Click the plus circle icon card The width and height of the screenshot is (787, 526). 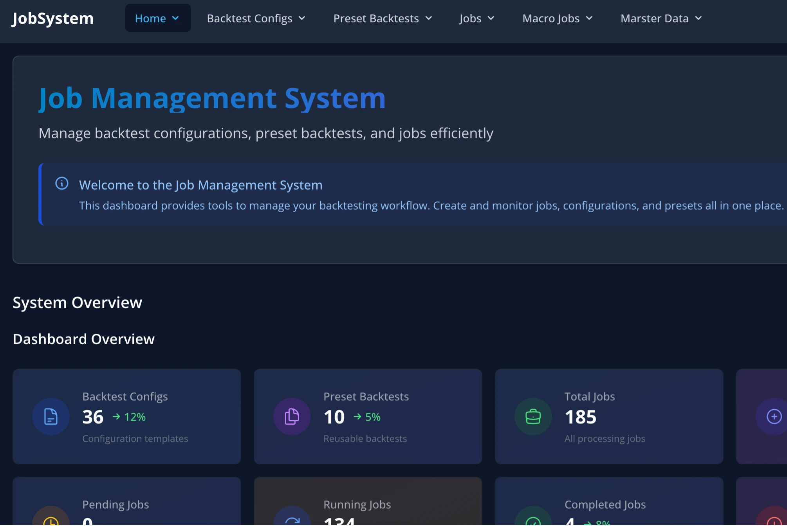coord(774,416)
